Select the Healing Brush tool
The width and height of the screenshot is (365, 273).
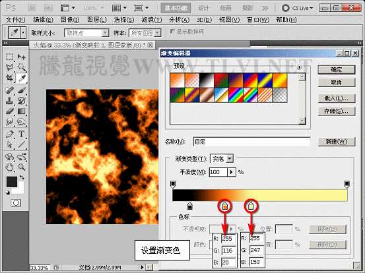click(9, 90)
